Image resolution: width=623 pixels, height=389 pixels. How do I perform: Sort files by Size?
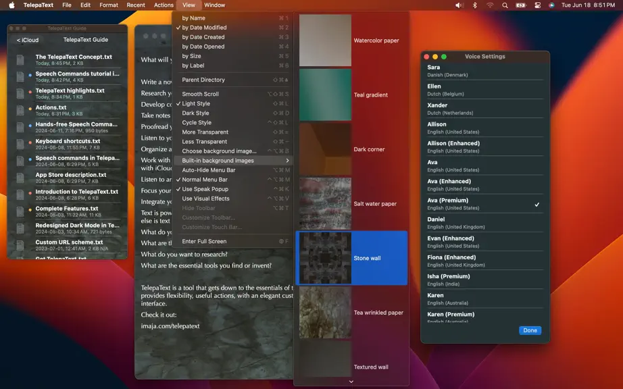(x=232, y=56)
